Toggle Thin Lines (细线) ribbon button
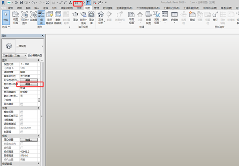 (x=41, y=18)
